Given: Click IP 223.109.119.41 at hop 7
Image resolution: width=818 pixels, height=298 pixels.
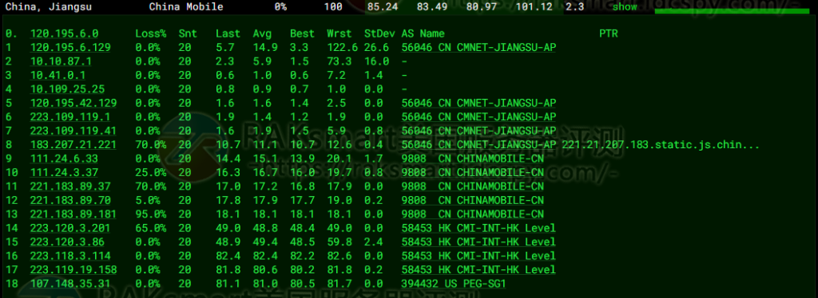Looking at the screenshot, I should click(x=73, y=131).
